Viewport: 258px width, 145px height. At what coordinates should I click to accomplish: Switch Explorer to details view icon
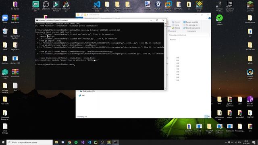(206, 116)
